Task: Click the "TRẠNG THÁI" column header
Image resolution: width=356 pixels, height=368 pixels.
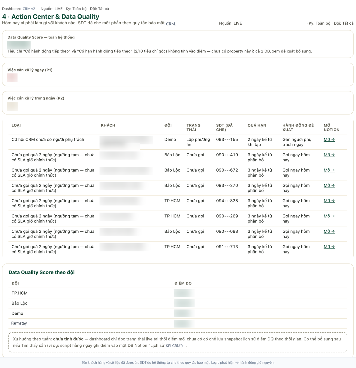Action: [193, 127]
